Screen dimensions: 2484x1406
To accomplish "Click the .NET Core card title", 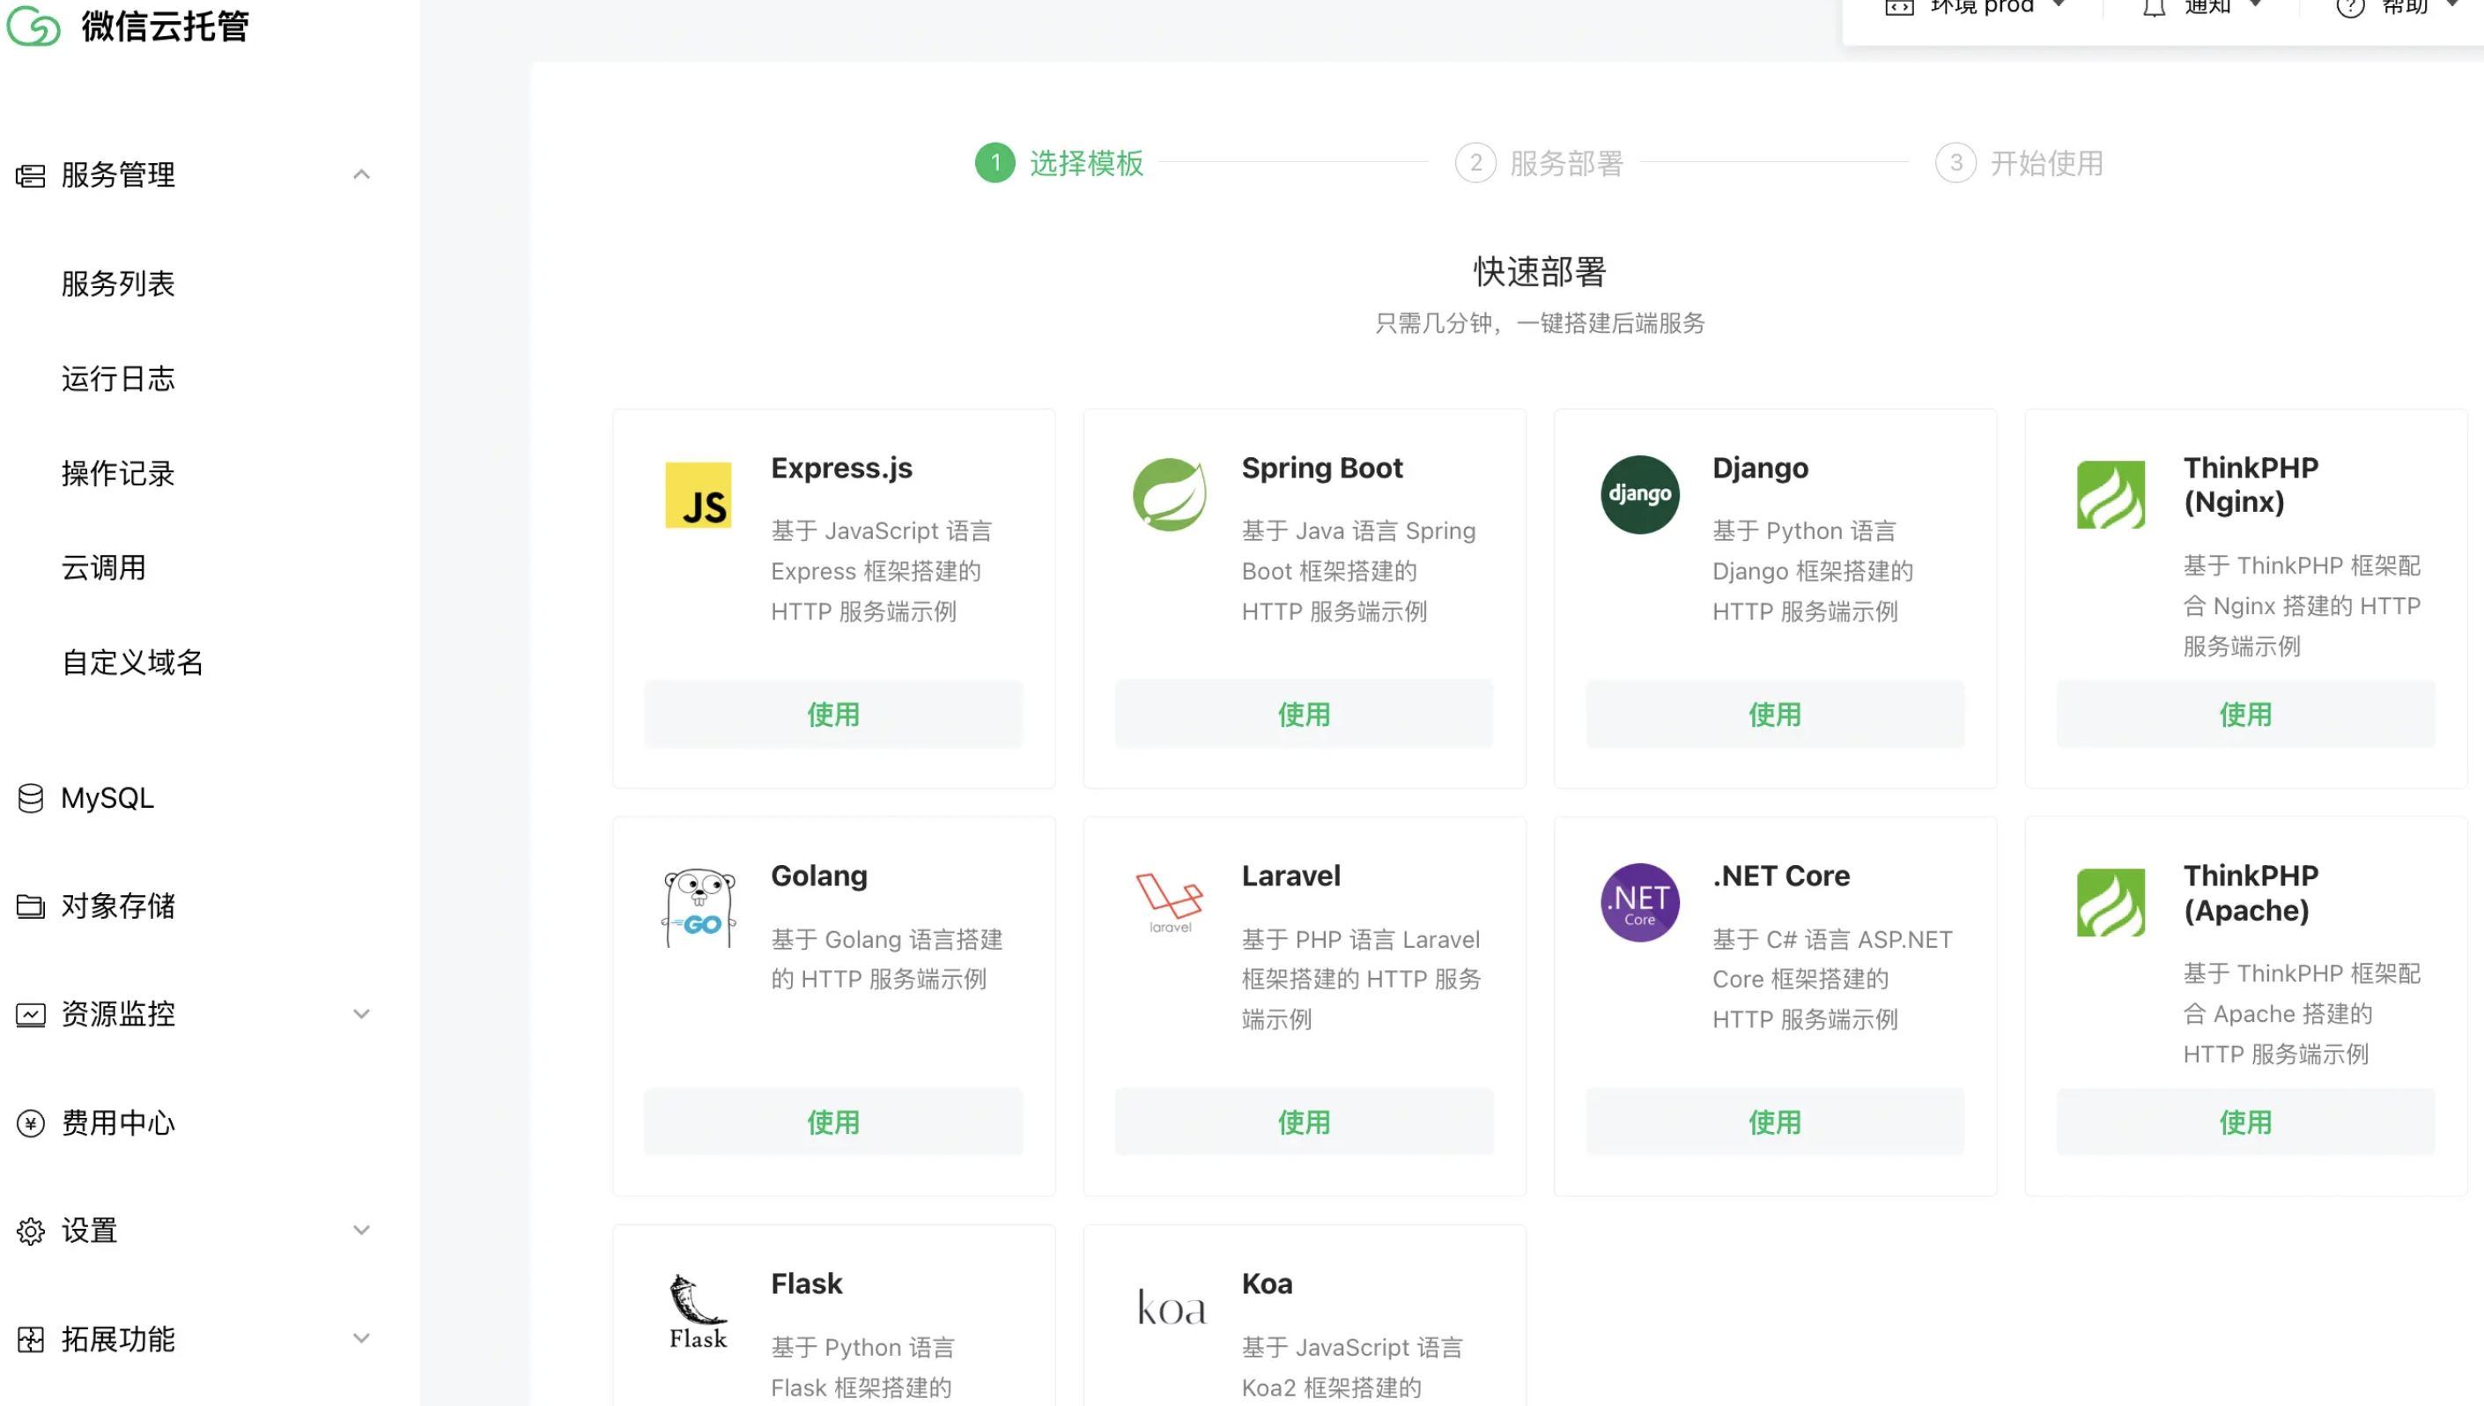I will pos(1781,877).
